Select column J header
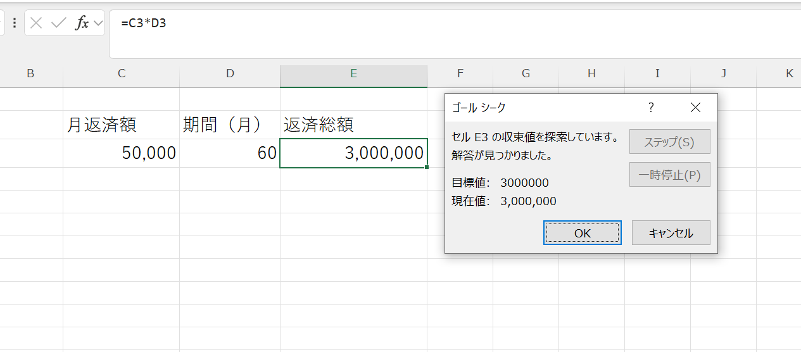The height and width of the screenshot is (352, 801). click(x=723, y=73)
